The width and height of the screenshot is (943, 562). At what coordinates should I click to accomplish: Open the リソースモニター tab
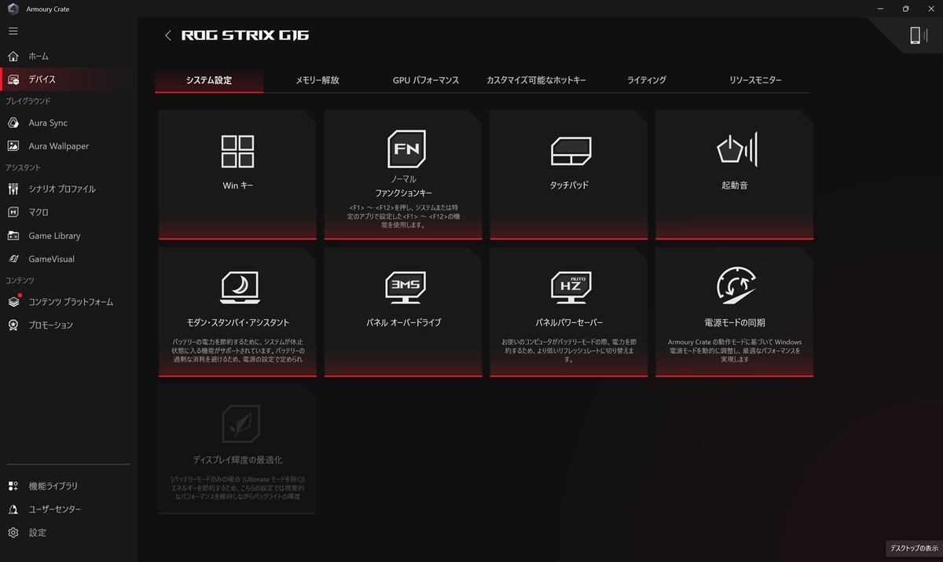point(755,80)
